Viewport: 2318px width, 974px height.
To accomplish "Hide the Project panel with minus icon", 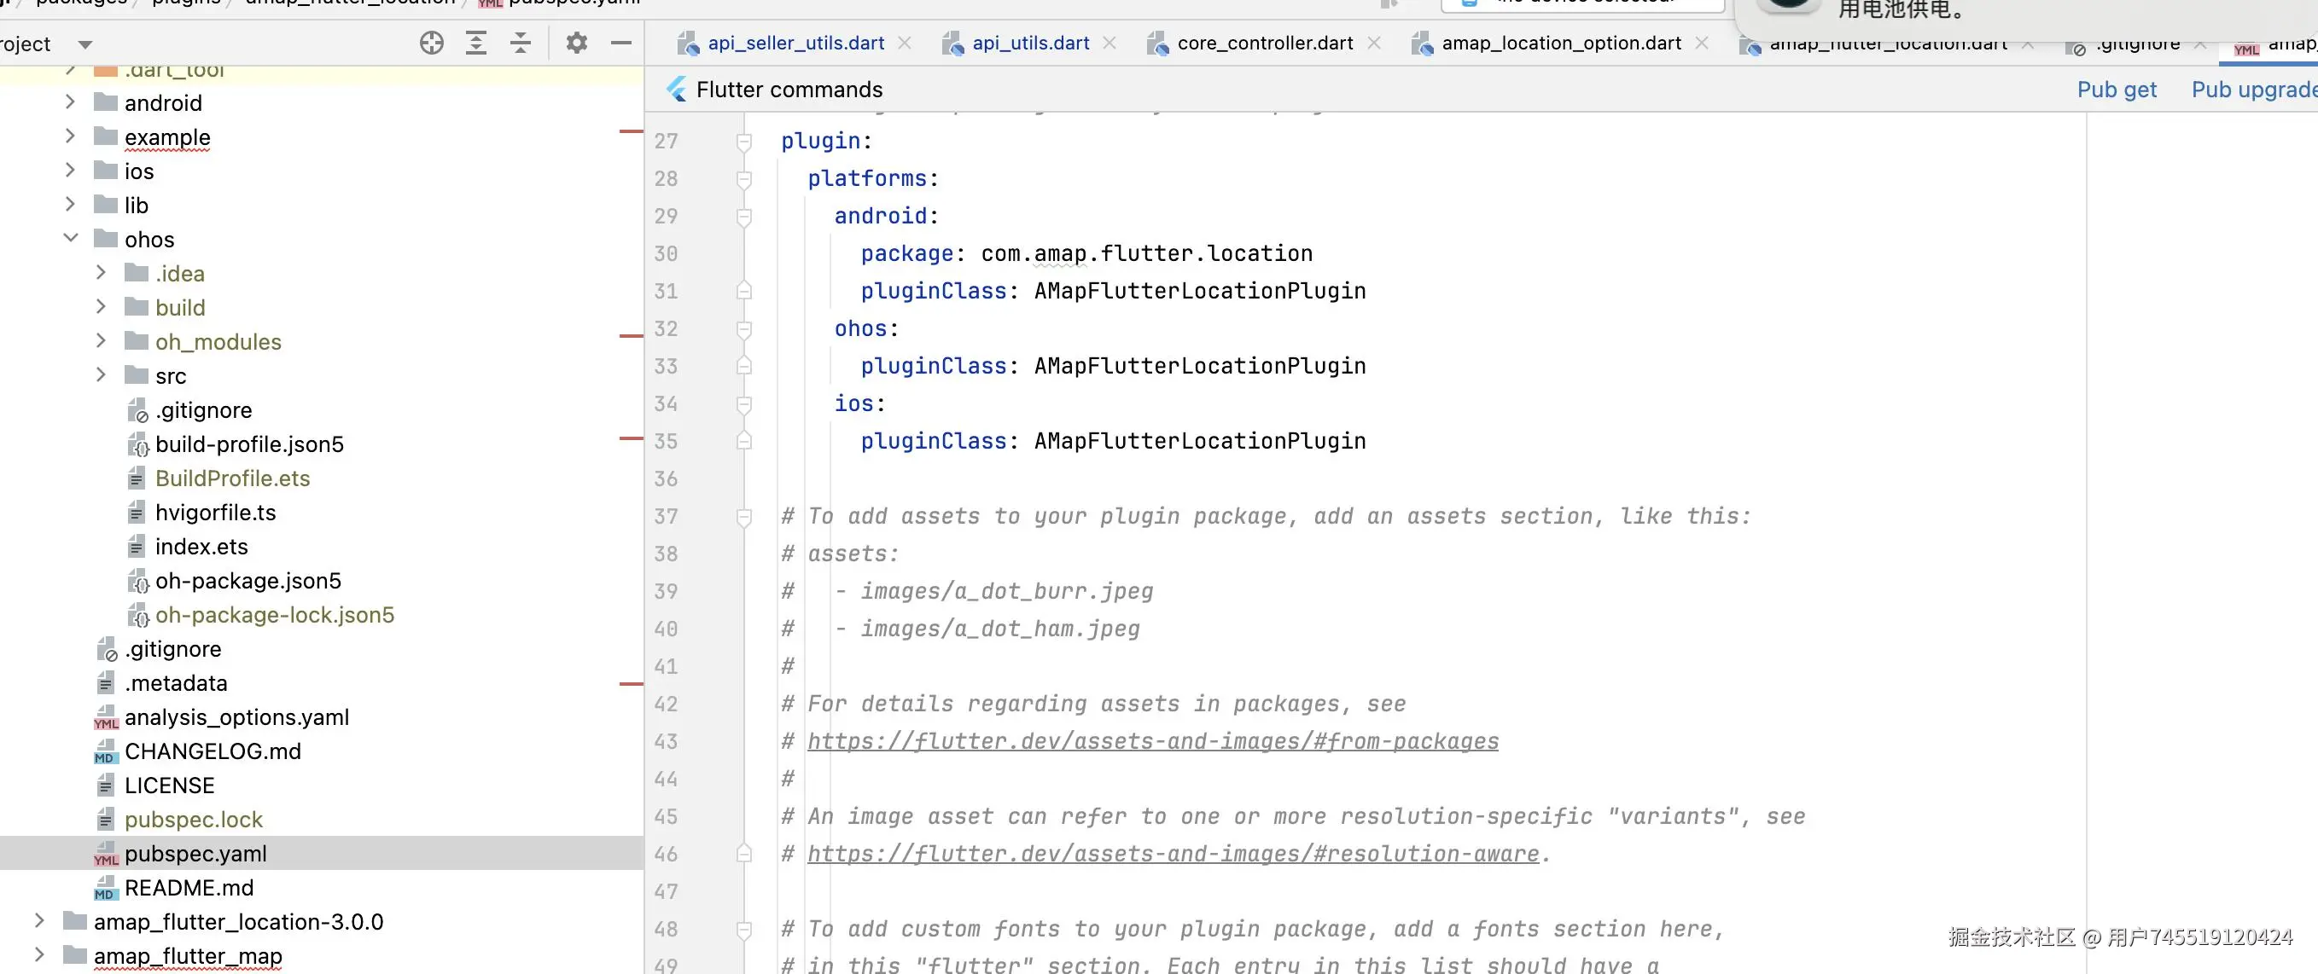I will click(621, 43).
